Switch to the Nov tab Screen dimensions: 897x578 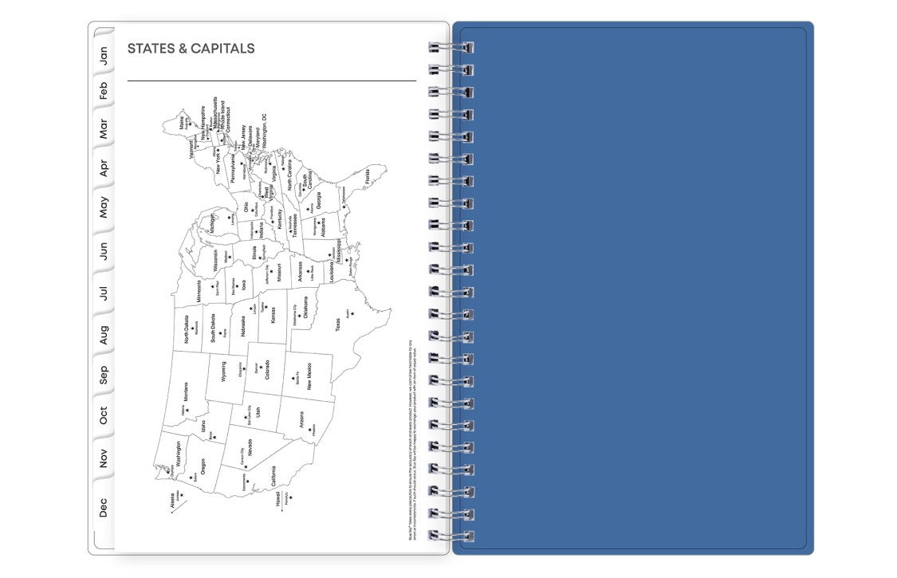[104, 458]
